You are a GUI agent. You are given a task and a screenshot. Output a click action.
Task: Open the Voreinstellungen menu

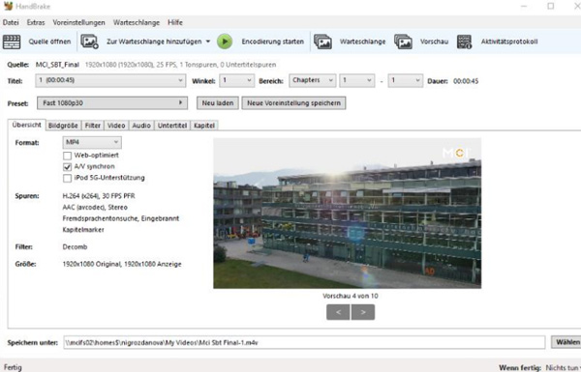79,22
